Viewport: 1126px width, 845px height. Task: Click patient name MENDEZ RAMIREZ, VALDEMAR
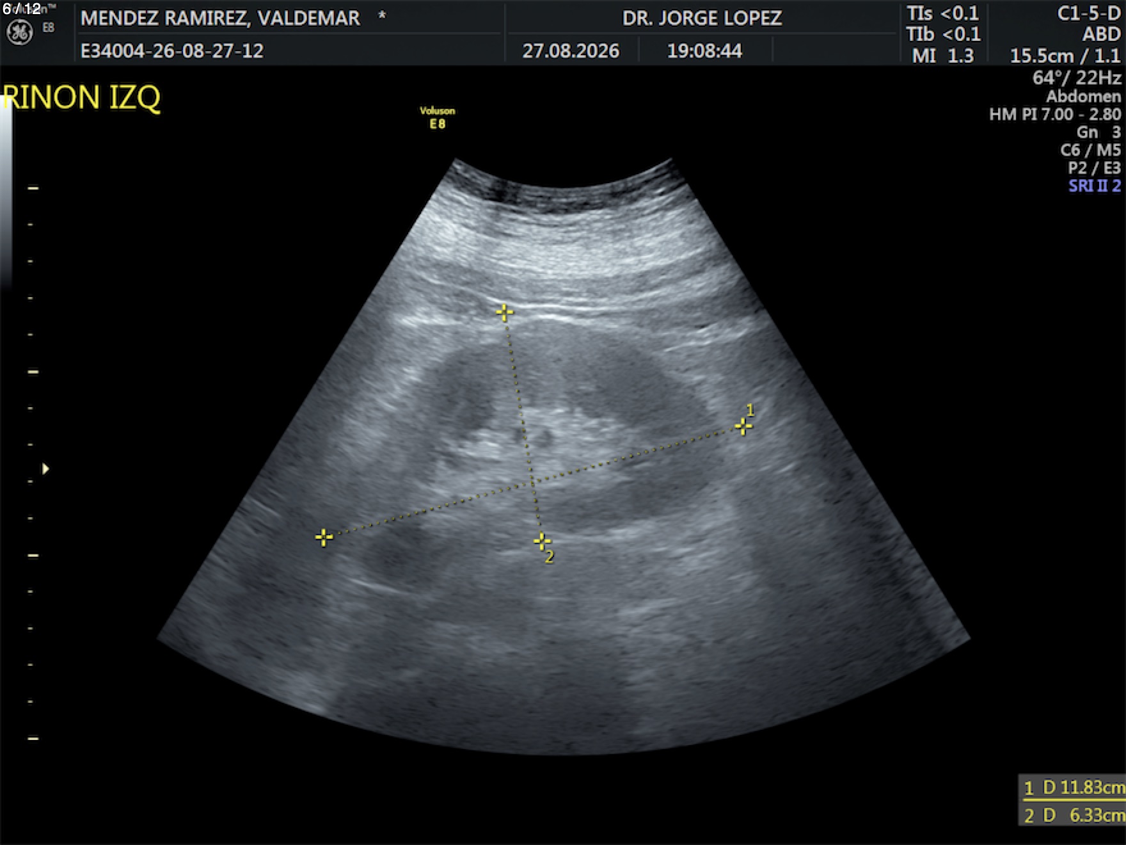click(x=220, y=19)
